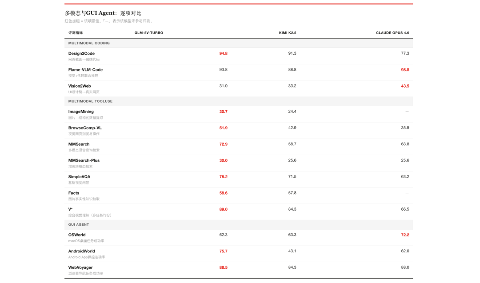Select the "WebVoyager" row label
This screenshot has height=283, width=480.
pyautogui.click(x=80, y=267)
